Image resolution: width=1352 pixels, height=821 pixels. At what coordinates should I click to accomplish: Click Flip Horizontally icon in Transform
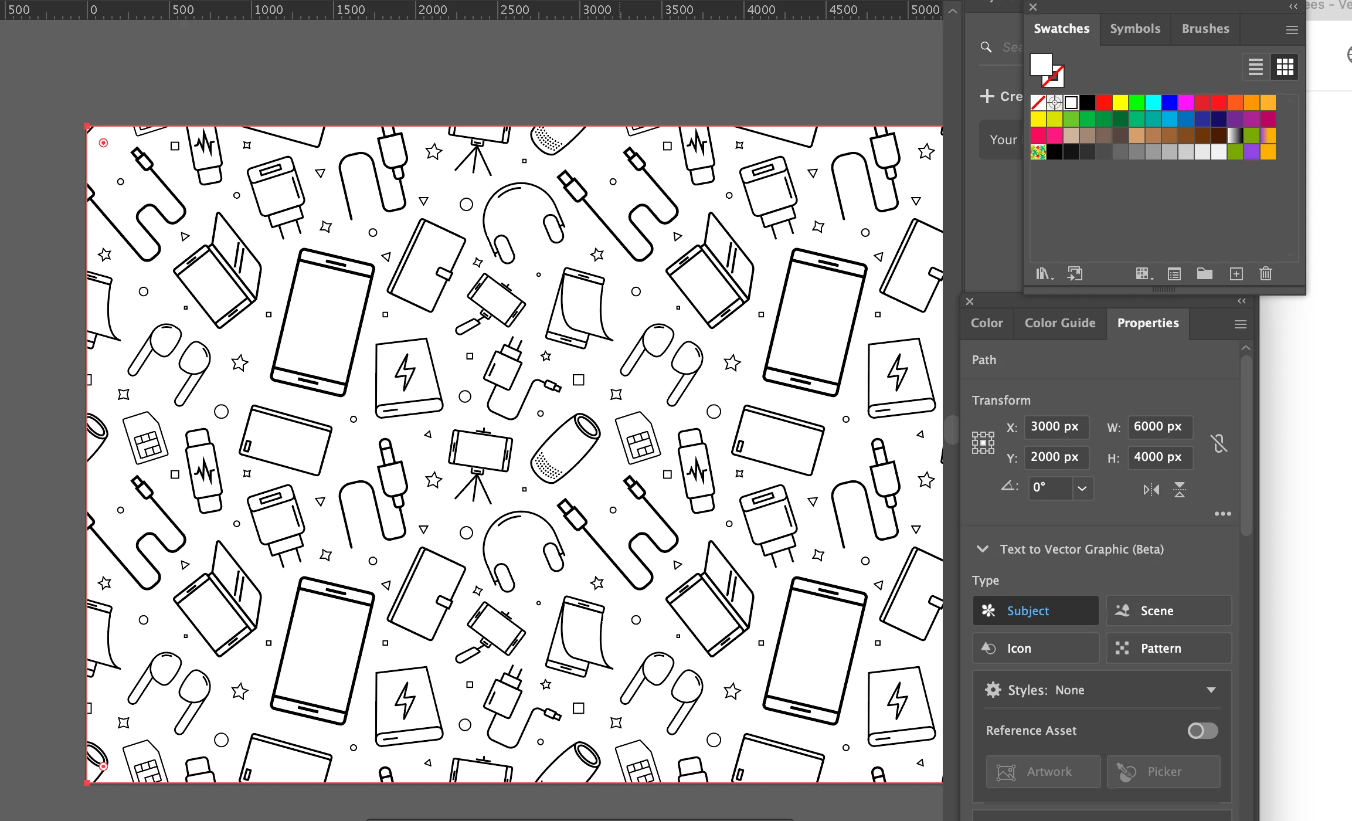[1151, 490]
